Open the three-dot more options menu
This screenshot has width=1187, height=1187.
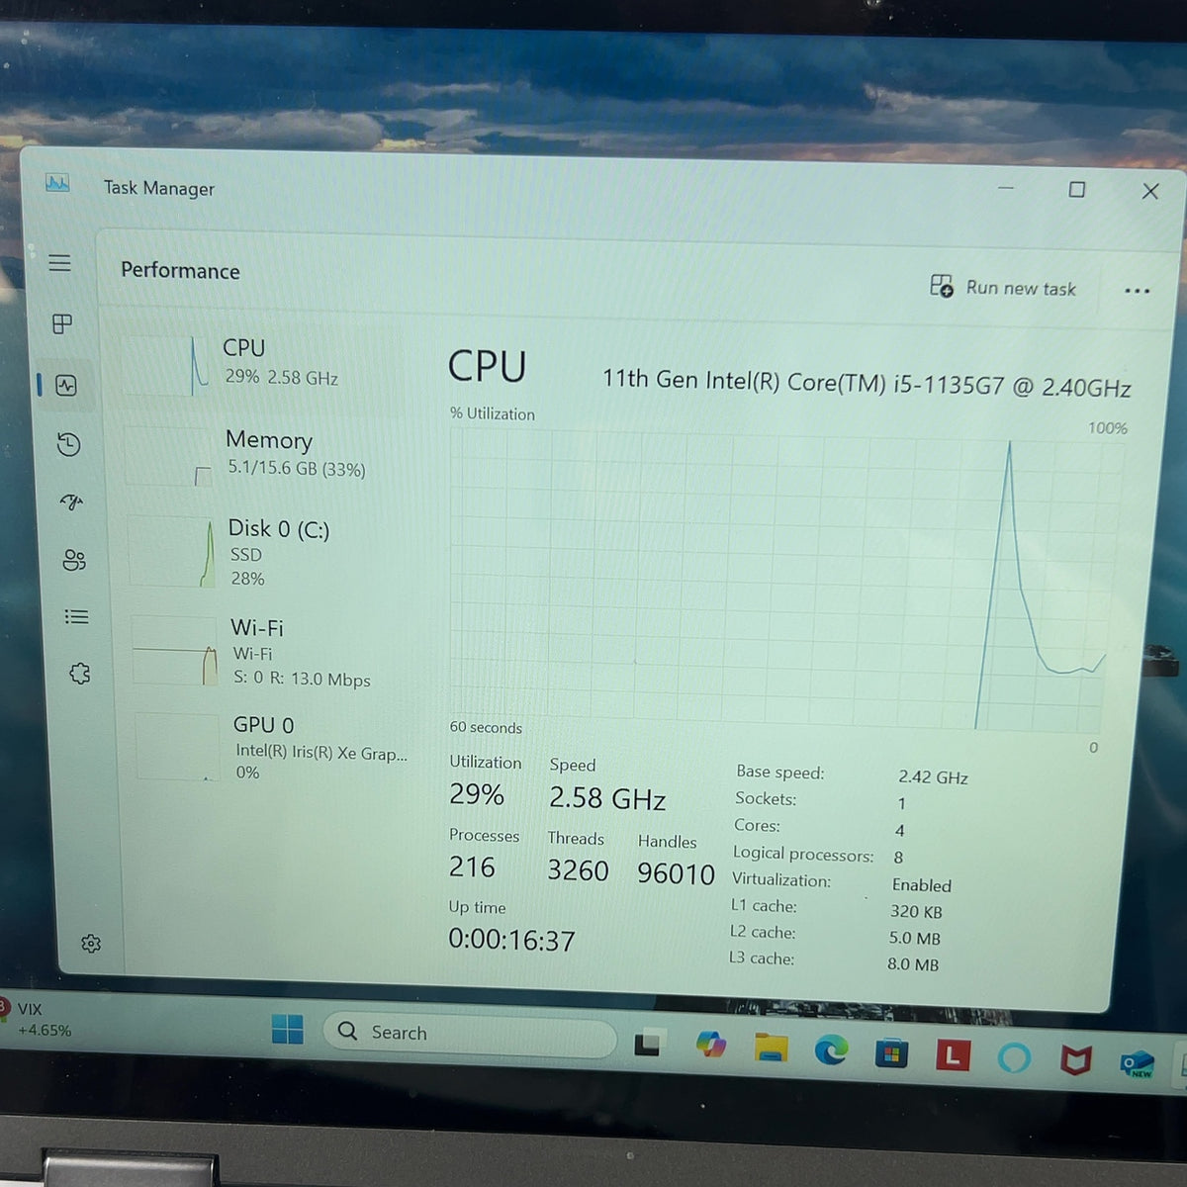(x=1138, y=291)
